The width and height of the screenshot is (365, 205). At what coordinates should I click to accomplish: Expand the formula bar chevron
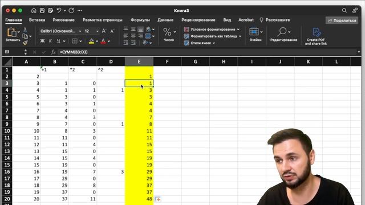(359, 52)
